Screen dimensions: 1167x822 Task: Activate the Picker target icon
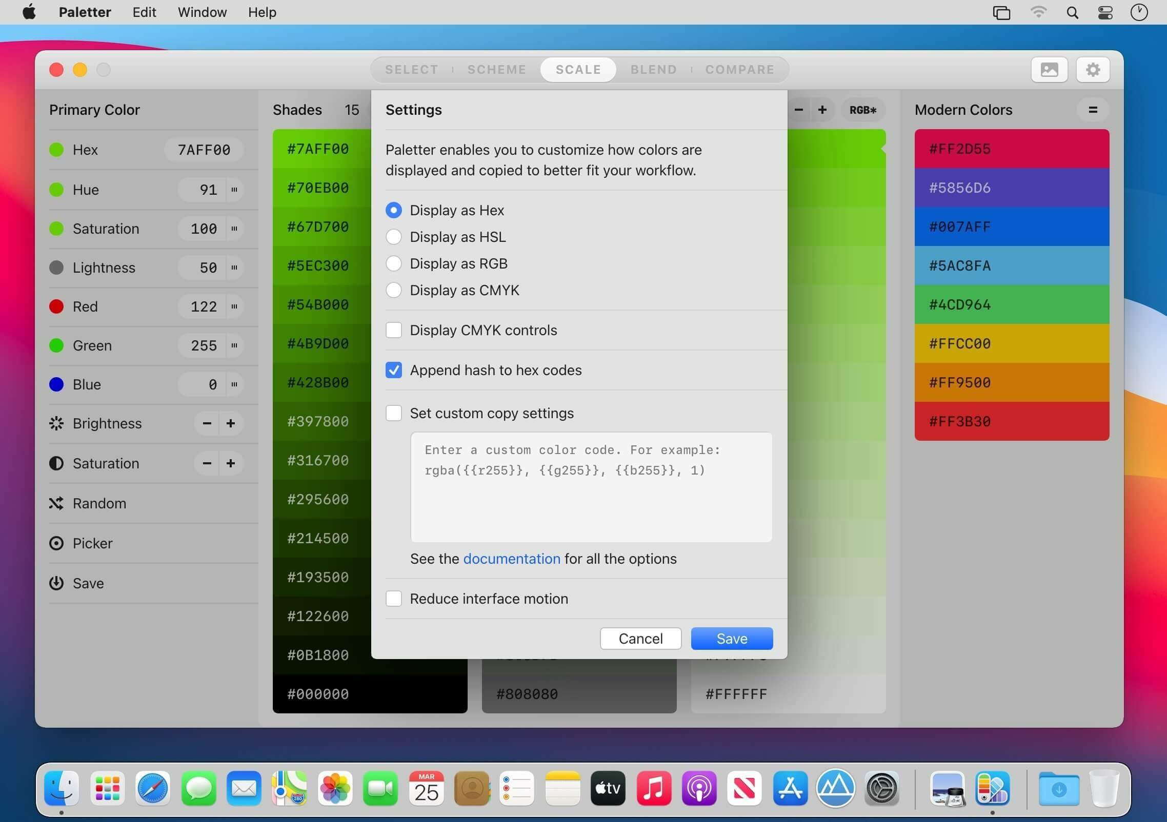point(56,543)
